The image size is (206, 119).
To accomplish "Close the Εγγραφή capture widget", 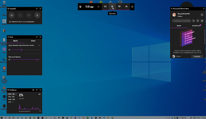I will [x=40, y=9].
